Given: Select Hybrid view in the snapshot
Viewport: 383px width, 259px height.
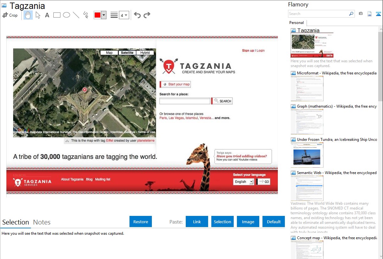Looking at the screenshot, I should (x=145, y=52).
